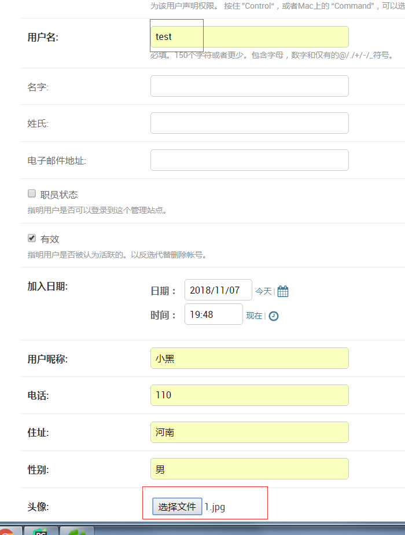Click the 选择文件 file upload button

[x=176, y=505]
